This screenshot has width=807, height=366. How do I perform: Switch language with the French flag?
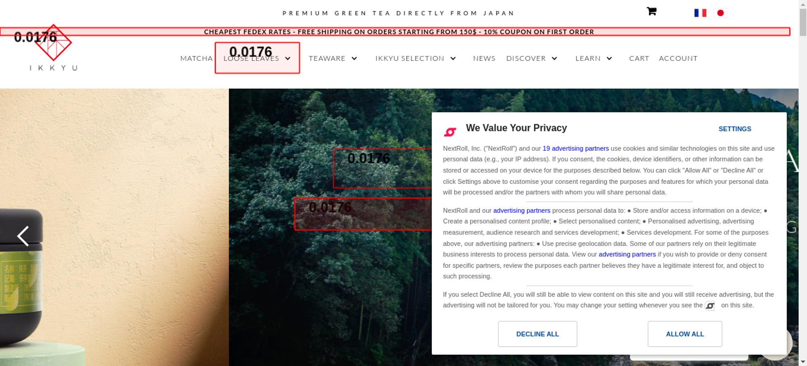click(x=700, y=13)
